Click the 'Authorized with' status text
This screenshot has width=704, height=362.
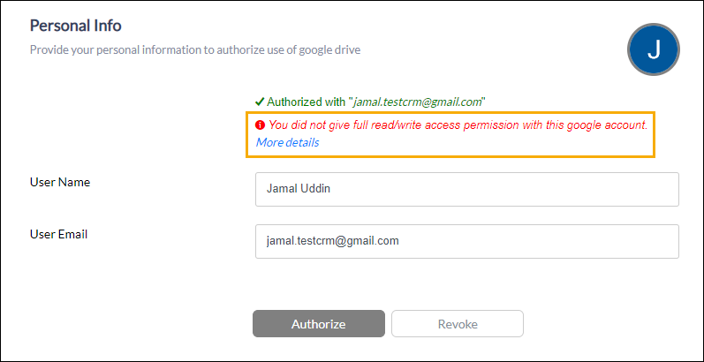(307, 102)
